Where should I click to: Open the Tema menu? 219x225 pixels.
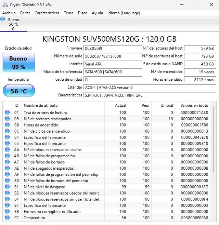(68, 13)
